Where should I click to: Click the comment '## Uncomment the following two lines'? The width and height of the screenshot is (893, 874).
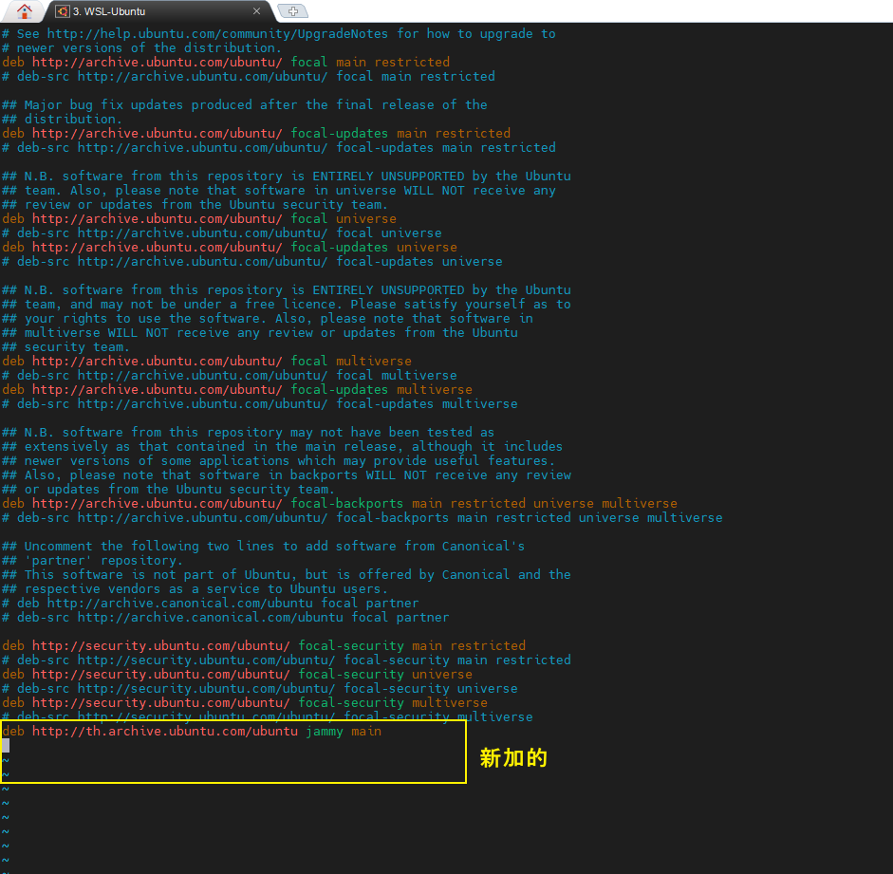point(263,546)
